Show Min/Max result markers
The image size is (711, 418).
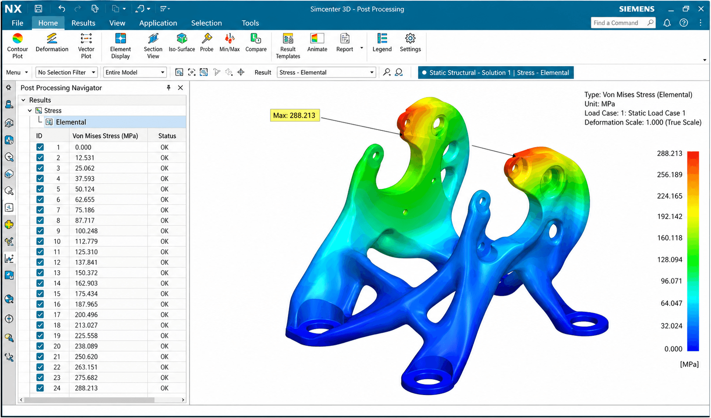[x=230, y=43]
